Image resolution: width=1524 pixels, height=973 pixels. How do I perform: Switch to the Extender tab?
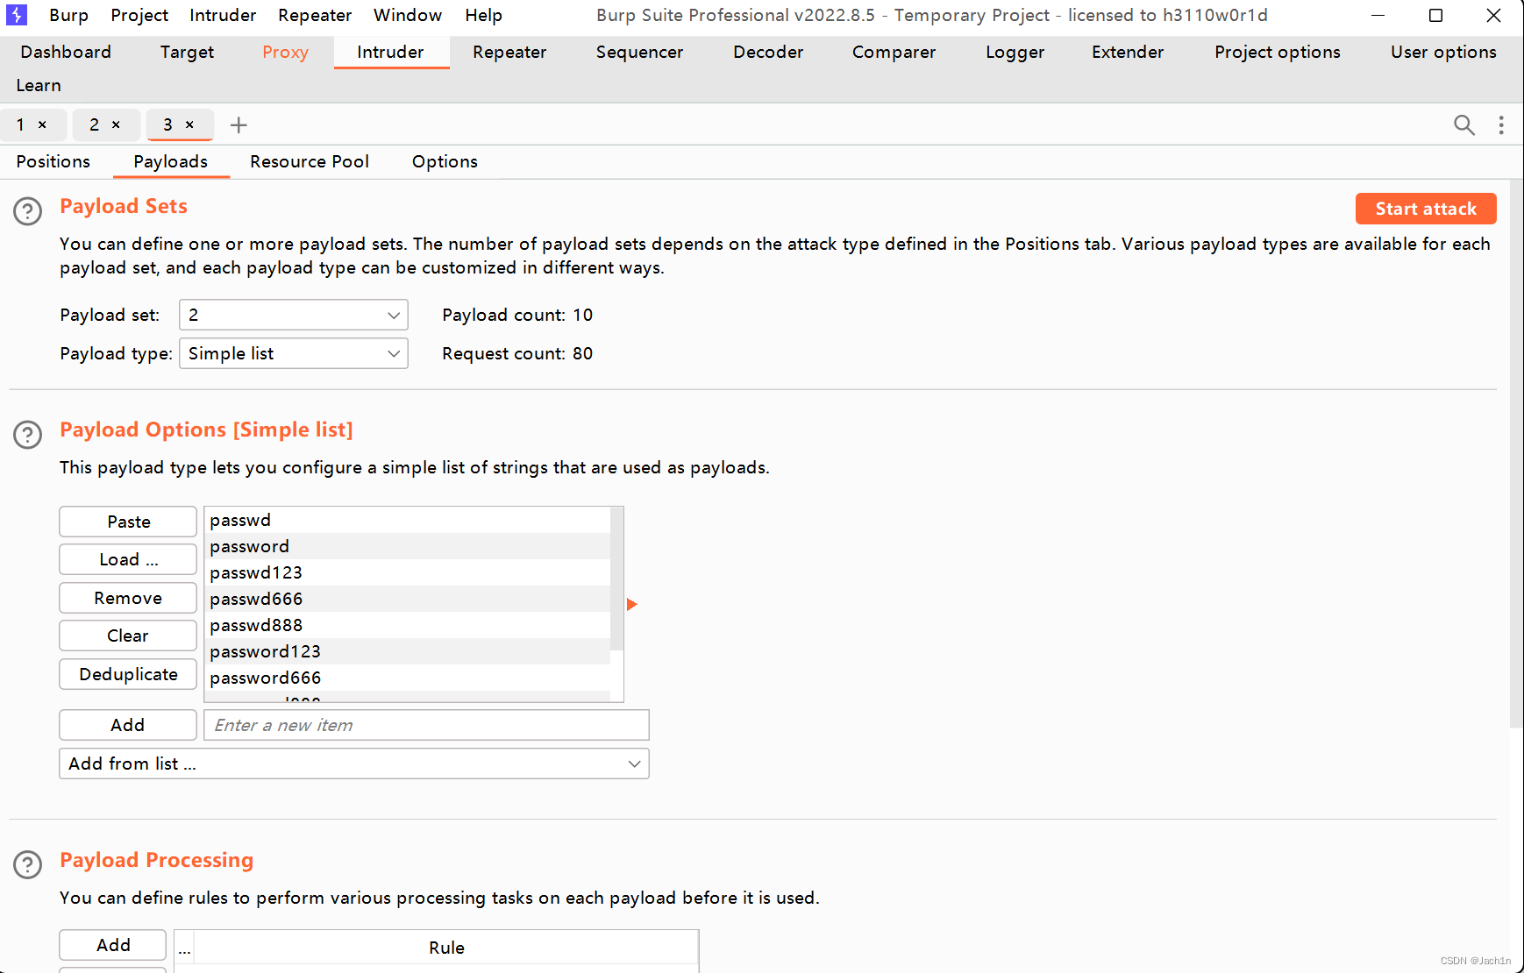(x=1128, y=52)
